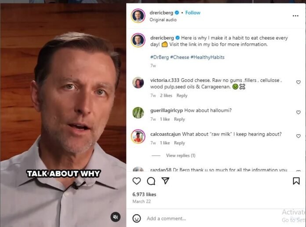
Task: Open drericberg profile picture in header
Action: click(x=138, y=16)
